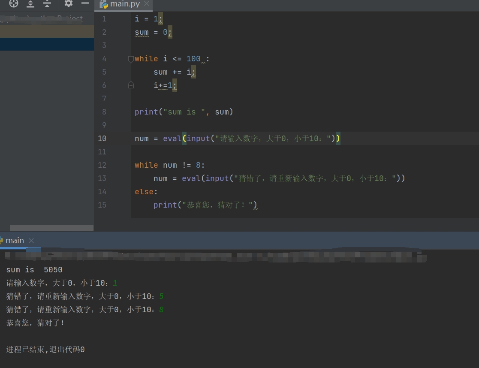The width and height of the screenshot is (479, 368).
Task: Click the fold end marker on line 6
Action: pyautogui.click(x=131, y=85)
